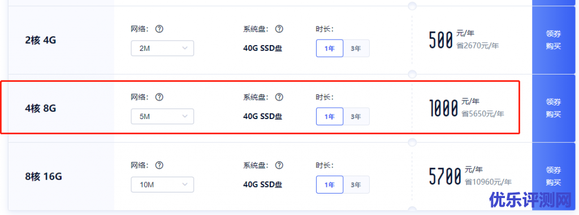Select 3年 duration for 8核 16G plan
Viewport: 579px width, 215px height.
coord(356,185)
